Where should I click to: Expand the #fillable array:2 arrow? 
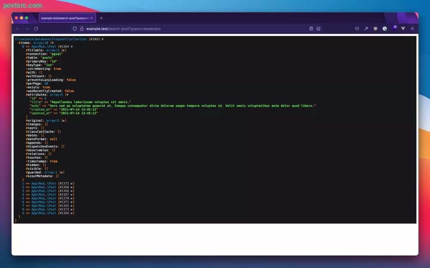coord(64,50)
